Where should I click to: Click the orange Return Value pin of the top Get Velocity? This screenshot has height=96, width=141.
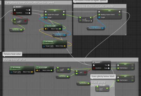pyautogui.click(x=65, y=46)
